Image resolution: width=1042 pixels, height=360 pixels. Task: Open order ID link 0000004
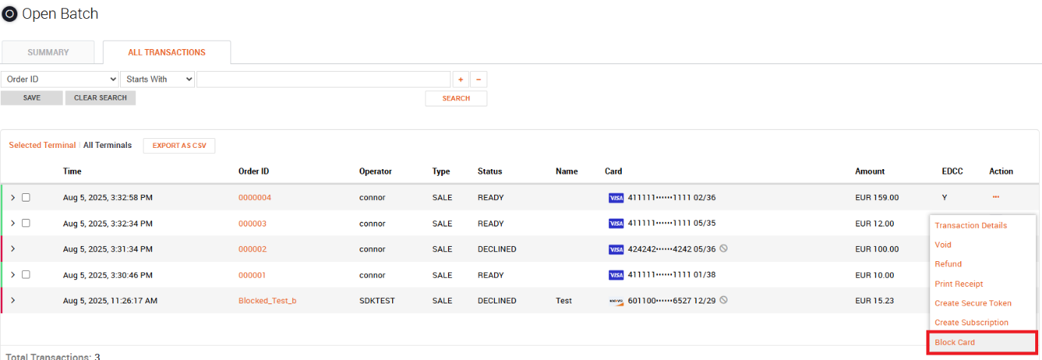tap(255, 198)
